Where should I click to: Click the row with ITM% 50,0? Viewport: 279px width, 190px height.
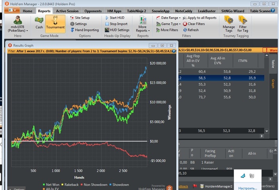coord(221,97)
